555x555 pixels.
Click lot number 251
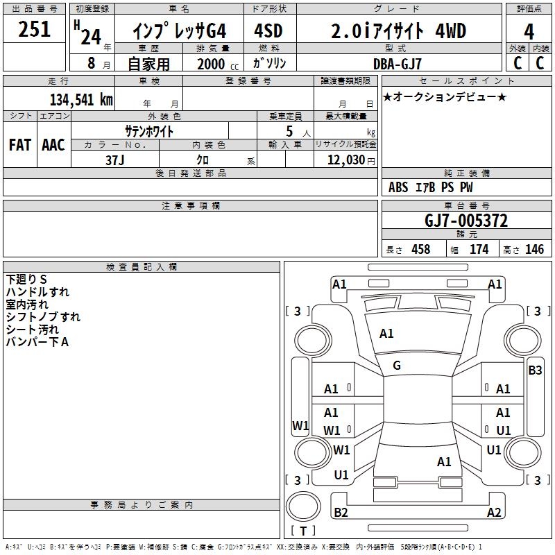point(35,29)
